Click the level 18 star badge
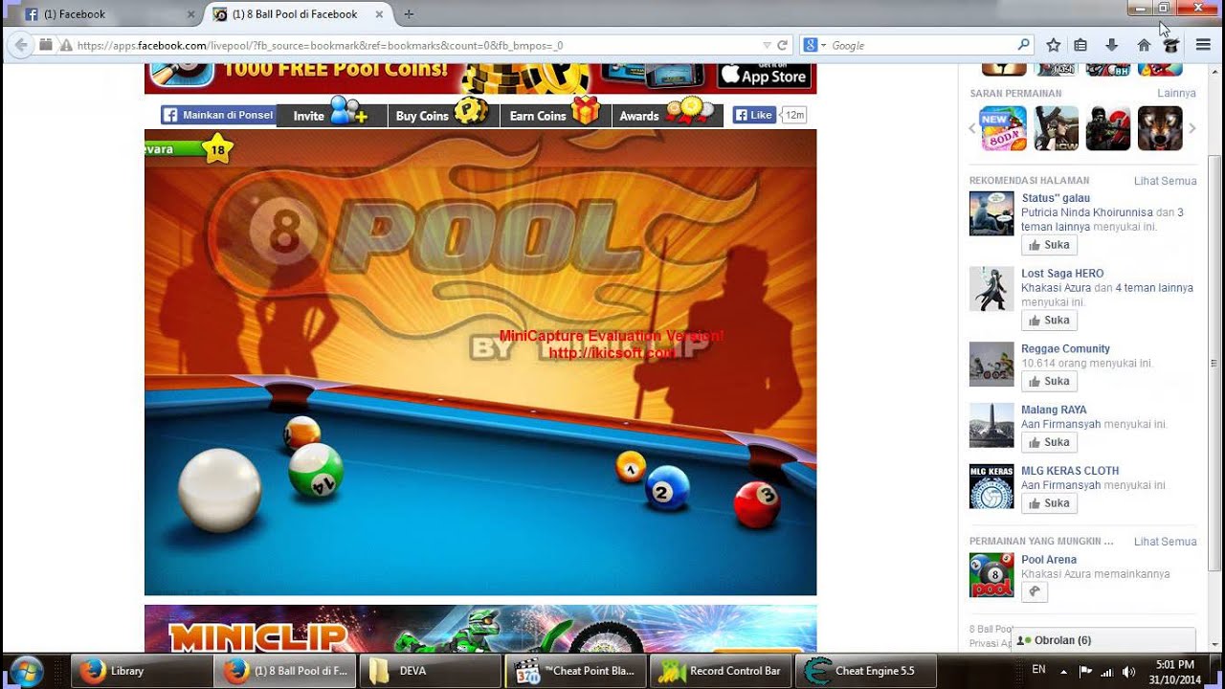Image resolution: width=1225 pixels, height=689 pixels. point(217,149)
